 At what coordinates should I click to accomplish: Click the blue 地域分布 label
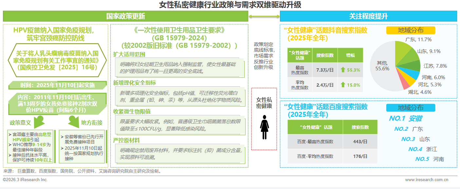pos(411,108)
